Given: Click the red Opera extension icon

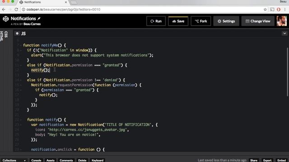Looking at the screenshot, I should click(x=279, y=9).
